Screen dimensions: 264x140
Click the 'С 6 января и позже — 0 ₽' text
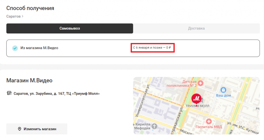[152, 48]
